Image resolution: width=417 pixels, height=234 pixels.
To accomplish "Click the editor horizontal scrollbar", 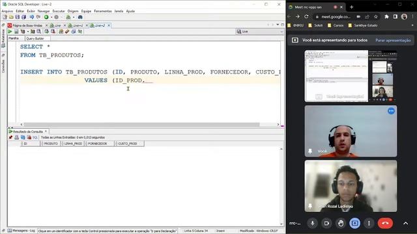I will [x=141, y=124].
